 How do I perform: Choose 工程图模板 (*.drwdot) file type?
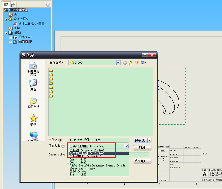pyautogui.click(x=99, y=156)
